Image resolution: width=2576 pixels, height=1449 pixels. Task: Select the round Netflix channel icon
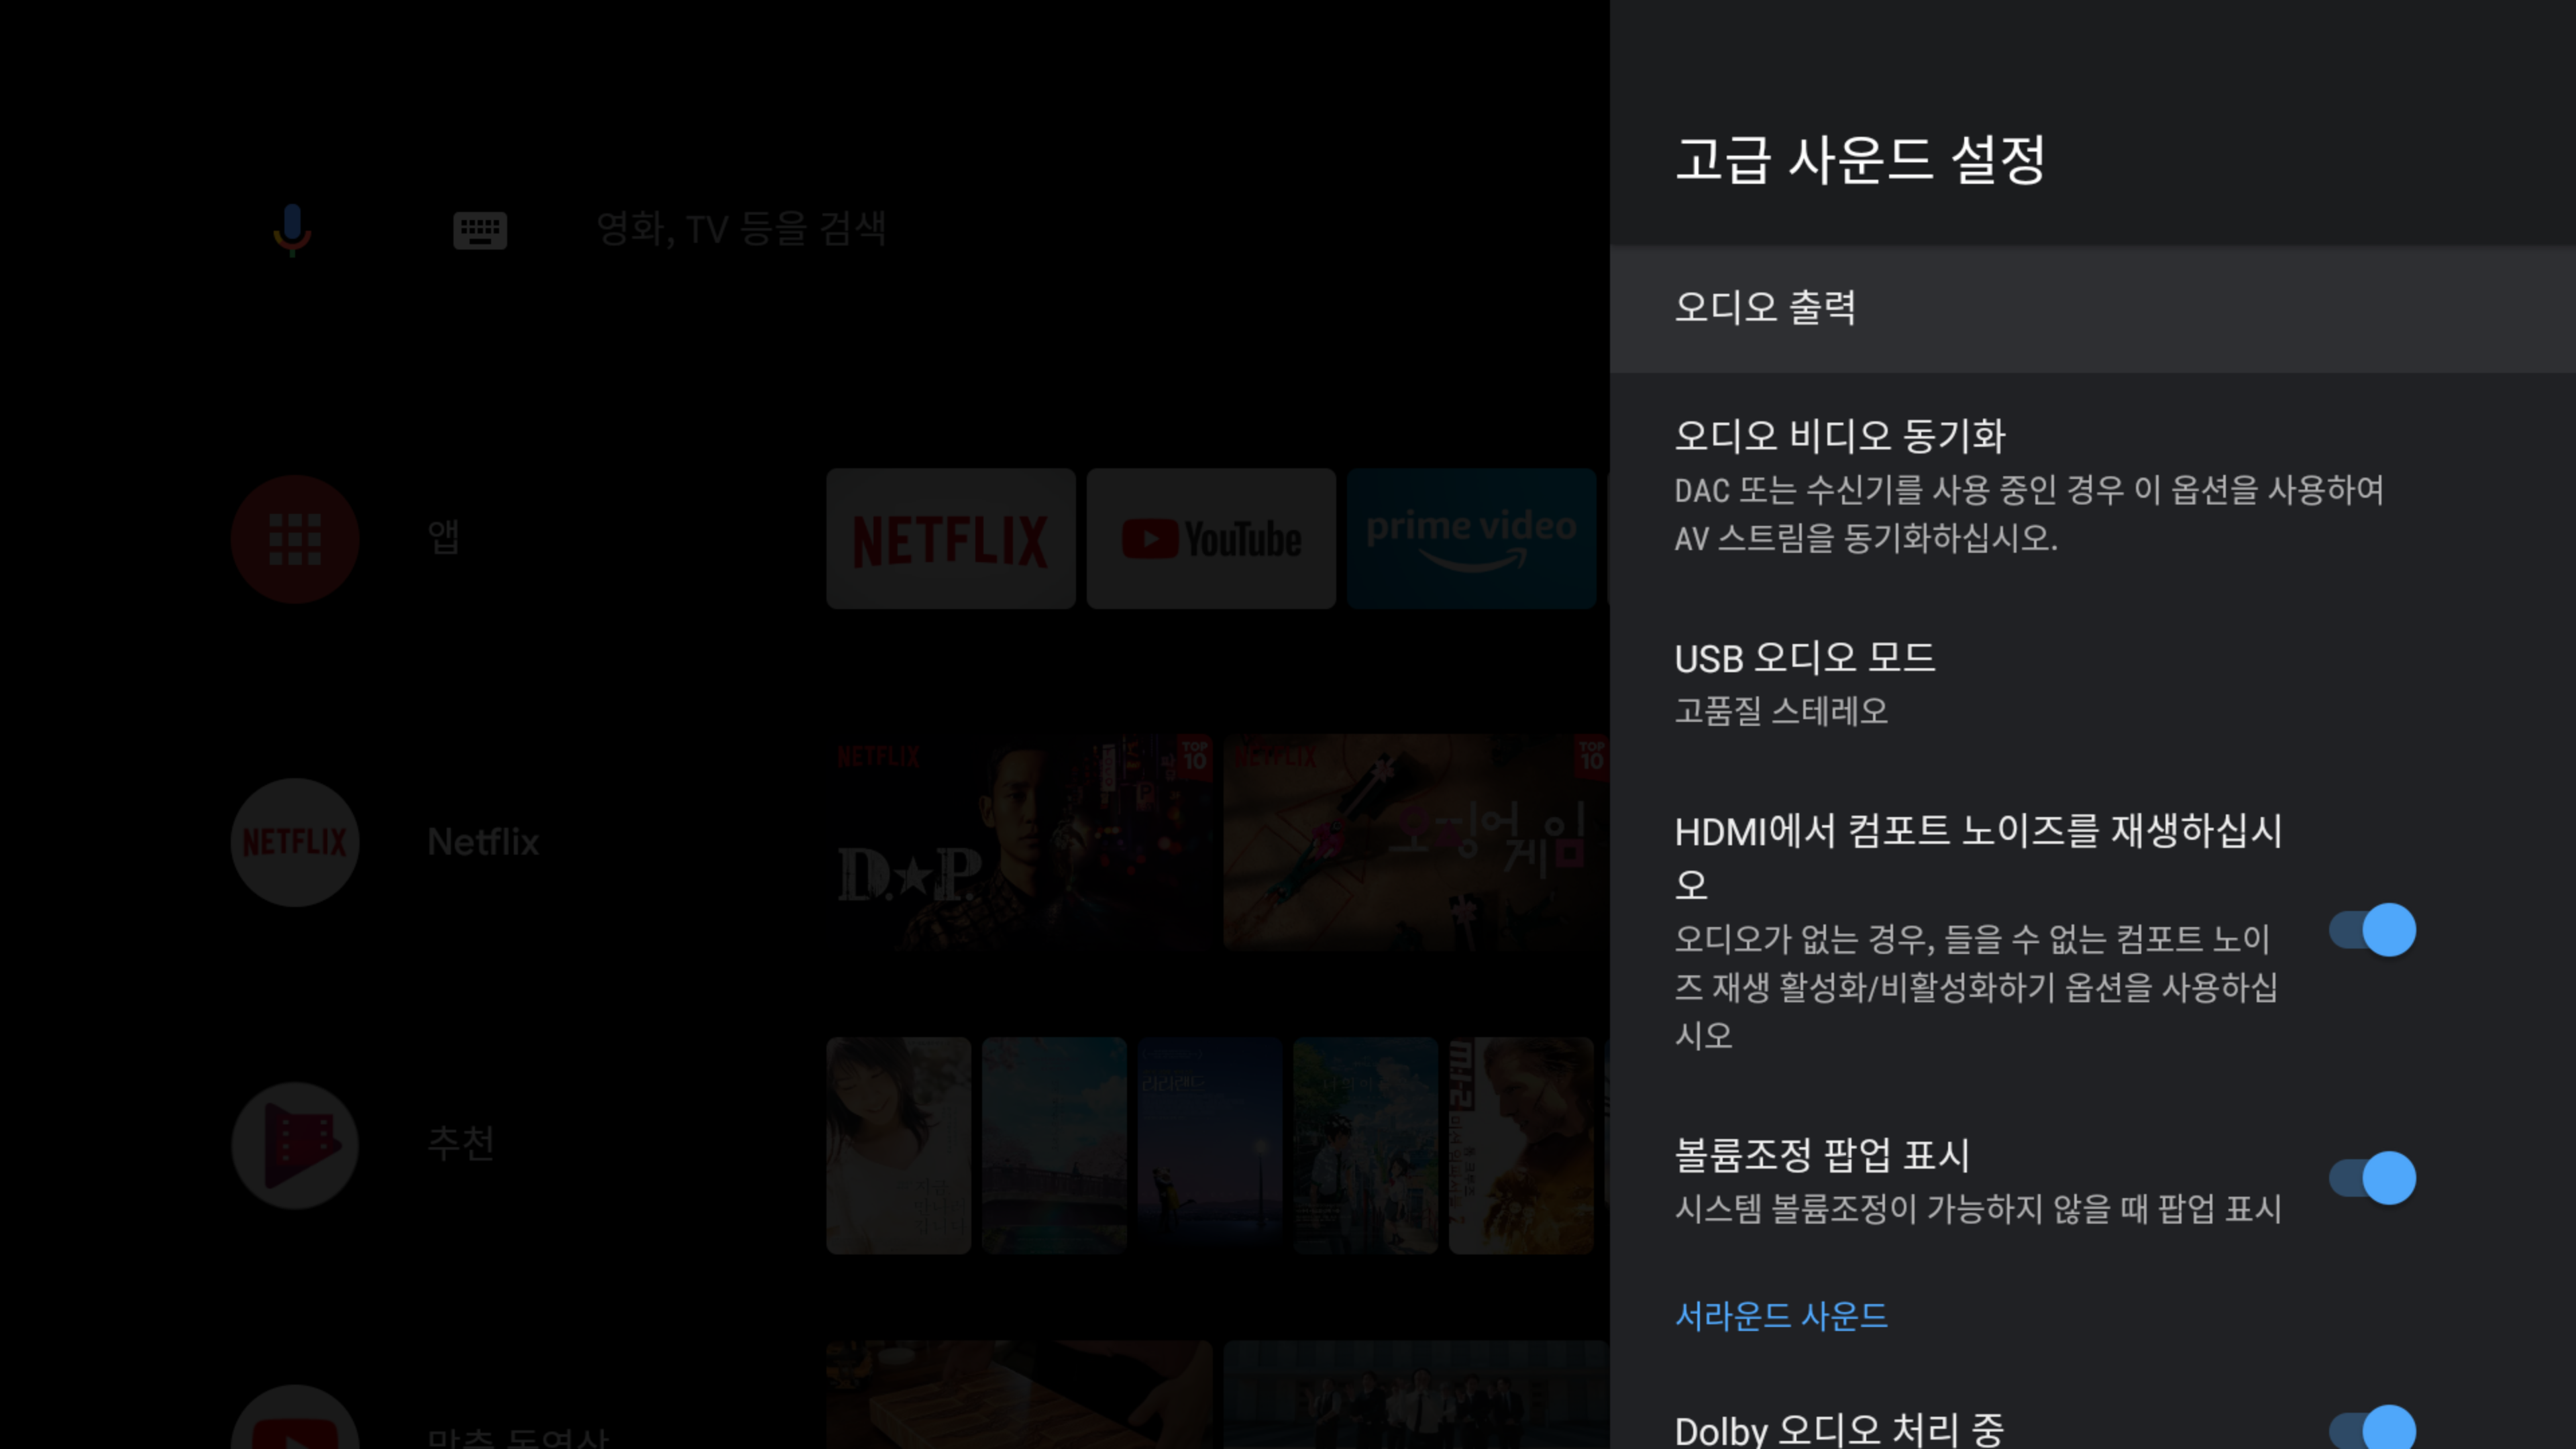coord(295,842)
